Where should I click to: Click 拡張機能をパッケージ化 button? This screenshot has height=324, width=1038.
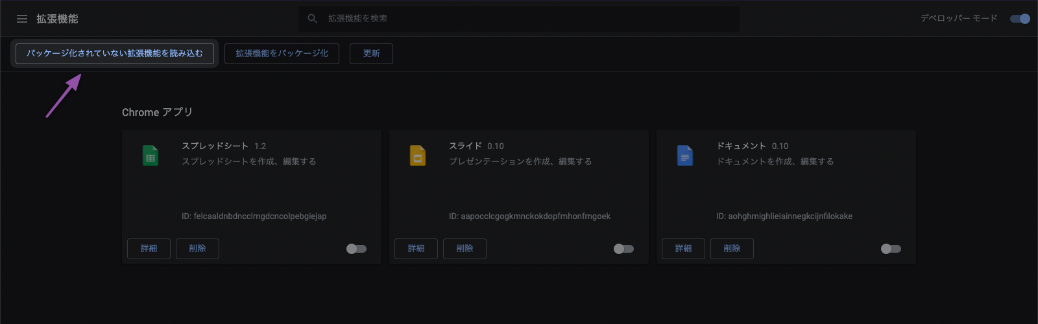coord(282,54)
